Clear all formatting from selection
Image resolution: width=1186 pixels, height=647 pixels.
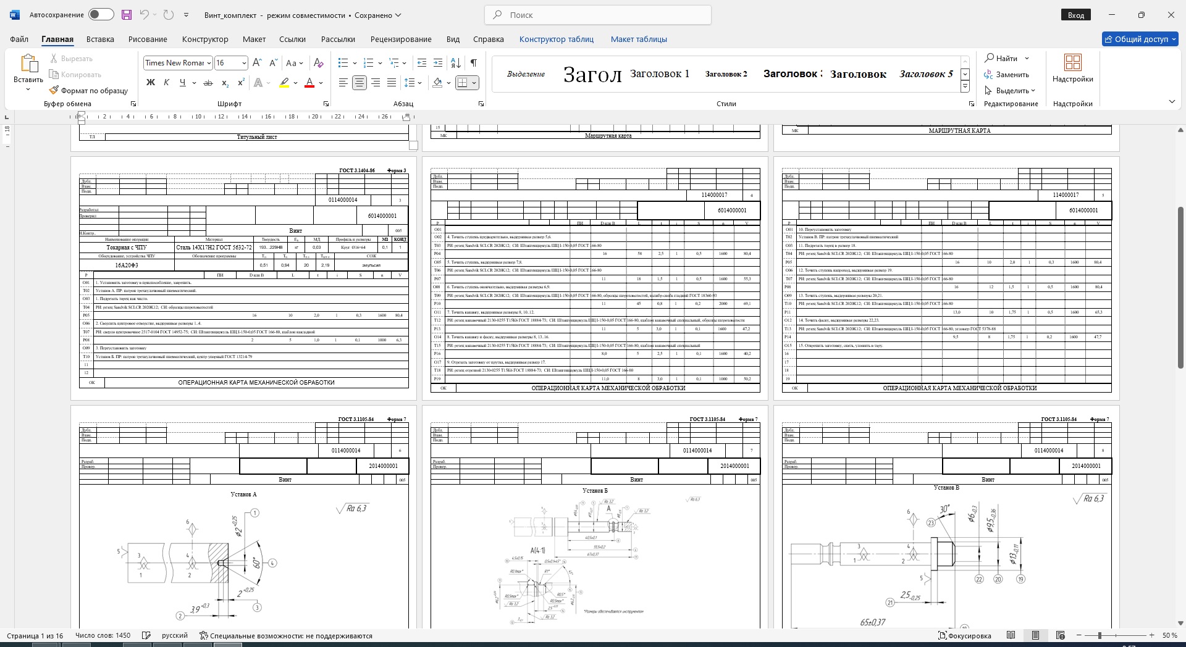tap(318, 63)
